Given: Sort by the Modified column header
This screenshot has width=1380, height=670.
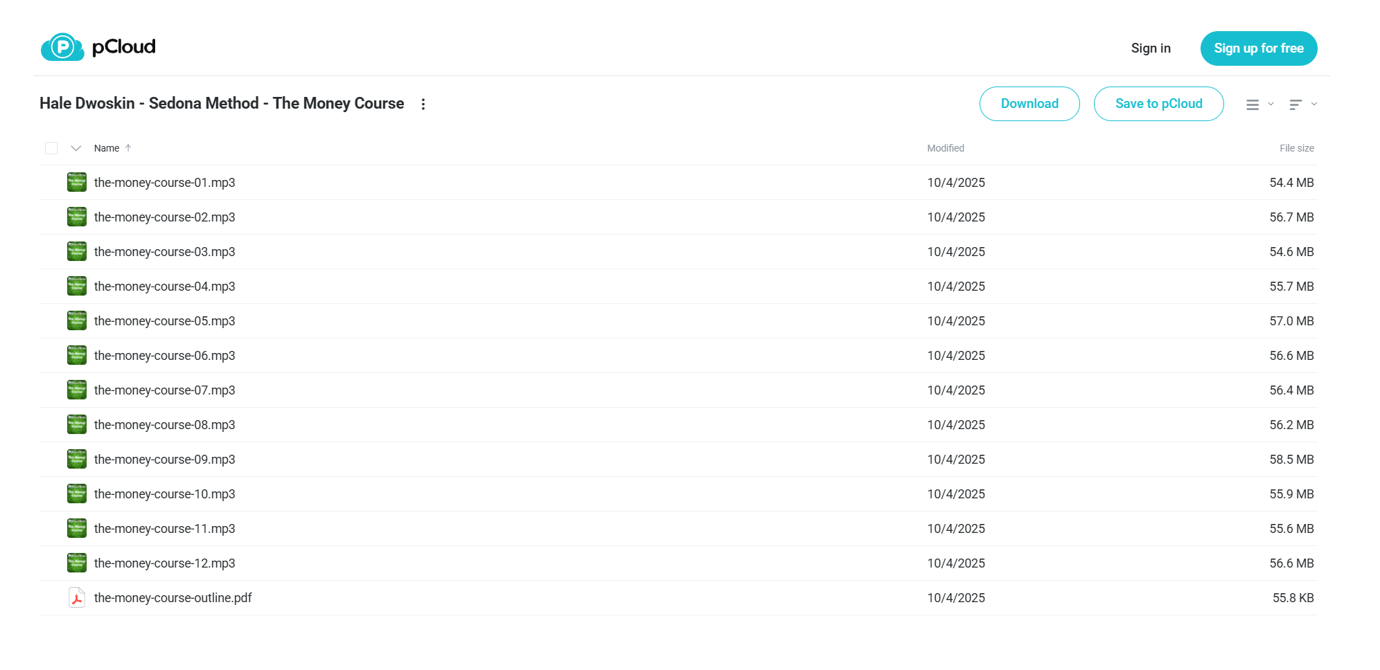Looking at the screenshot, I should (x=946, y=148).
